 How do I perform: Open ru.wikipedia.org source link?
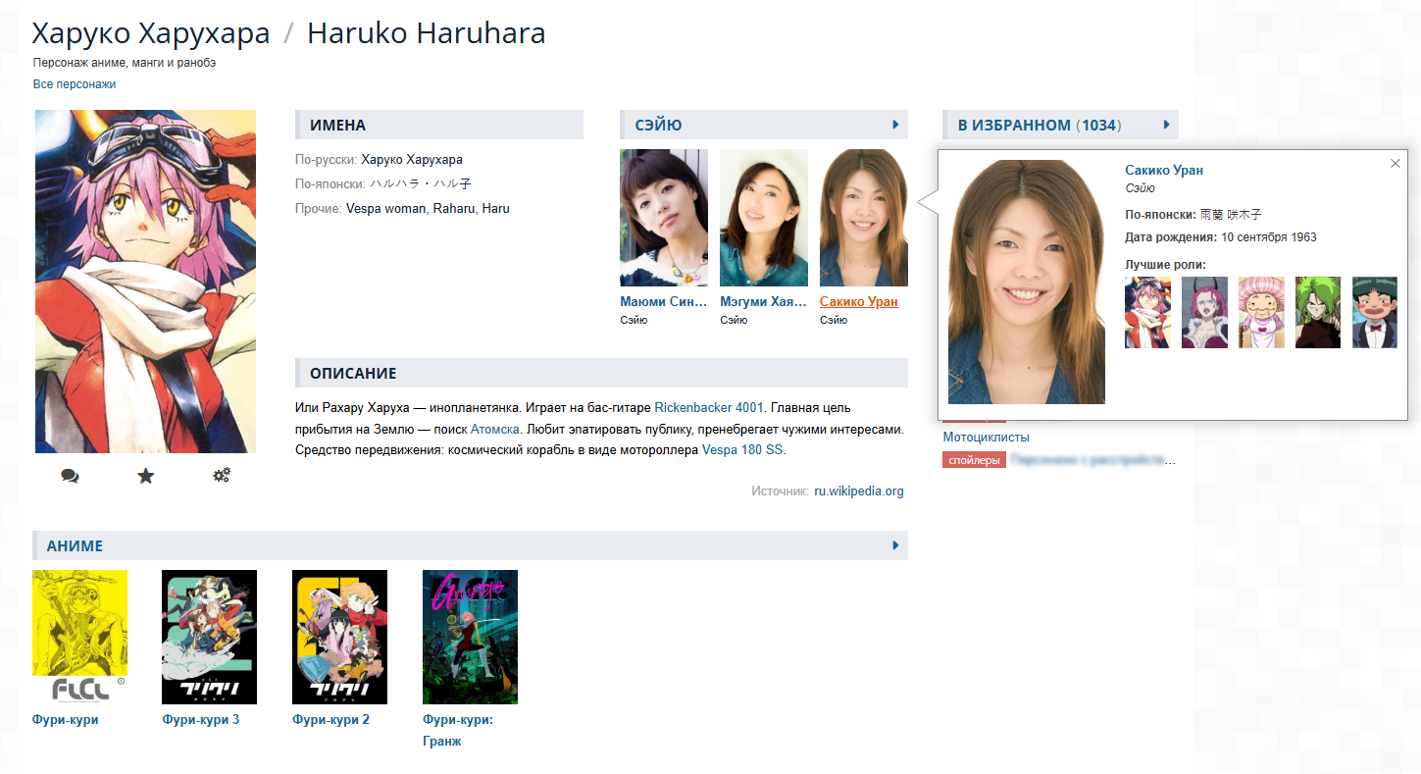point(859,491)
